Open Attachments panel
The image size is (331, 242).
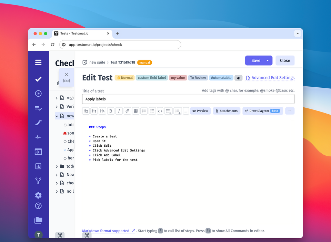[x=226, y=111]
